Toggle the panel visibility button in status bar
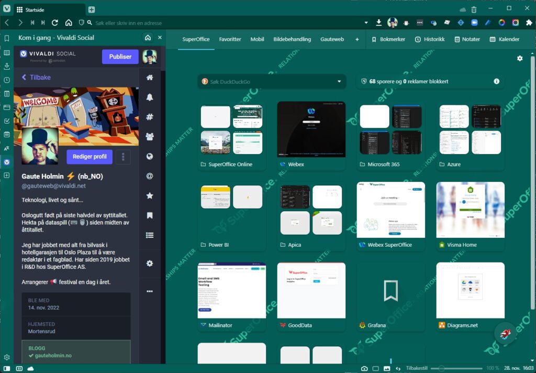Image resolution: width=536 pixels, height=373 pixels. pos(6,368)
